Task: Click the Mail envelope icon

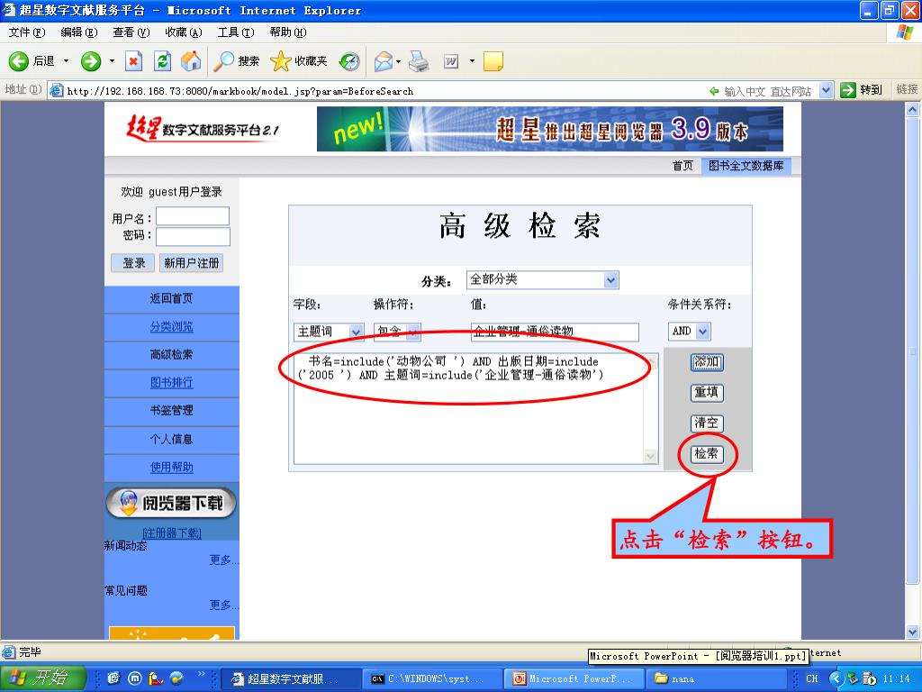Action: click(383, 60)
